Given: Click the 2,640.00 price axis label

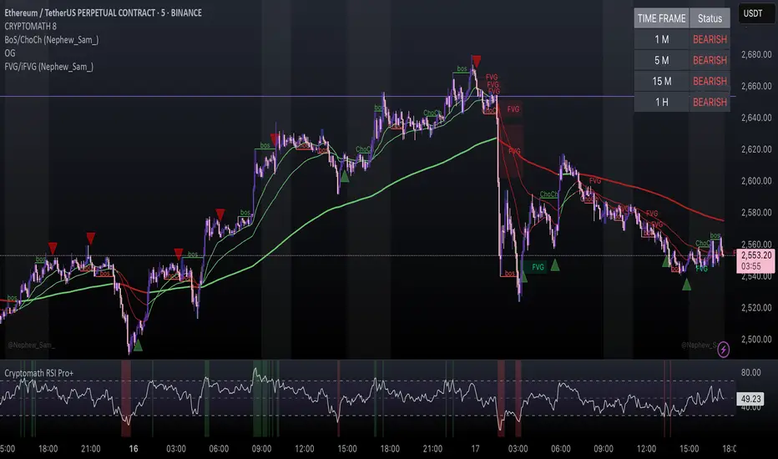Looking at the screenshot, I should (x=756, y=118).
